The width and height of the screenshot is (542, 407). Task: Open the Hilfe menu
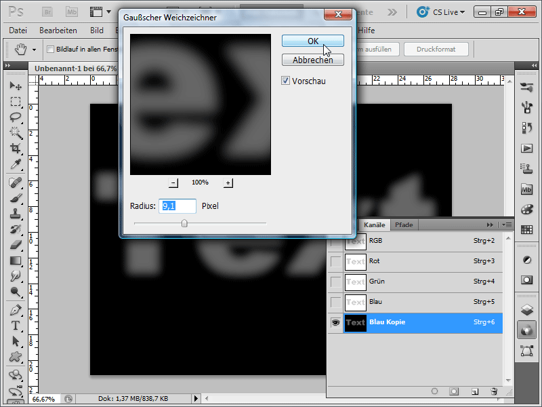367,31
